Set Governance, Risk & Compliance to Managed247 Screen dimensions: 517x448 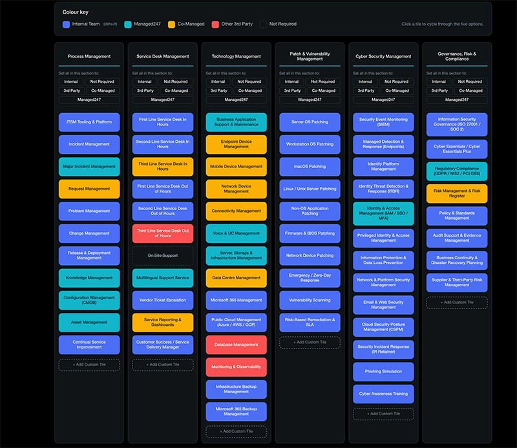pyautogui.click(x=457, y=100)
